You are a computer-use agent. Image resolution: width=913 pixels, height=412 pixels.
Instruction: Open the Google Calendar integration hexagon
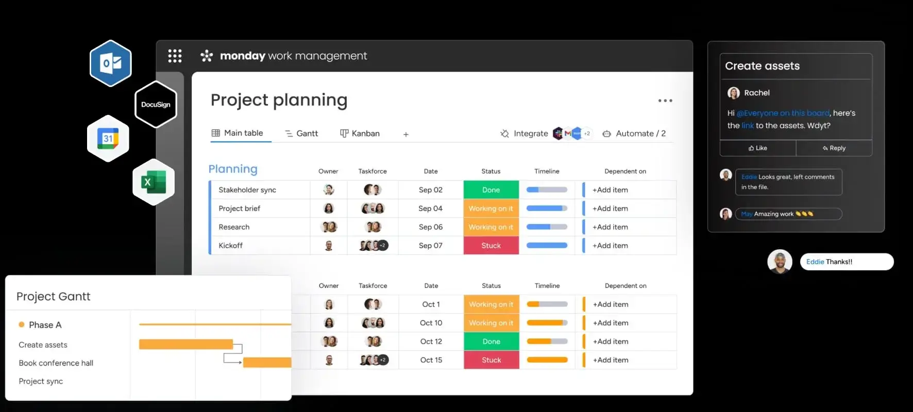tap(108, 139)
